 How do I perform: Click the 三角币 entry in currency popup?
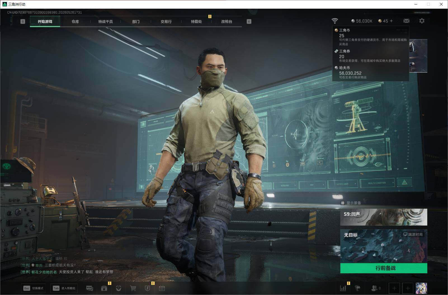(371, 37)
